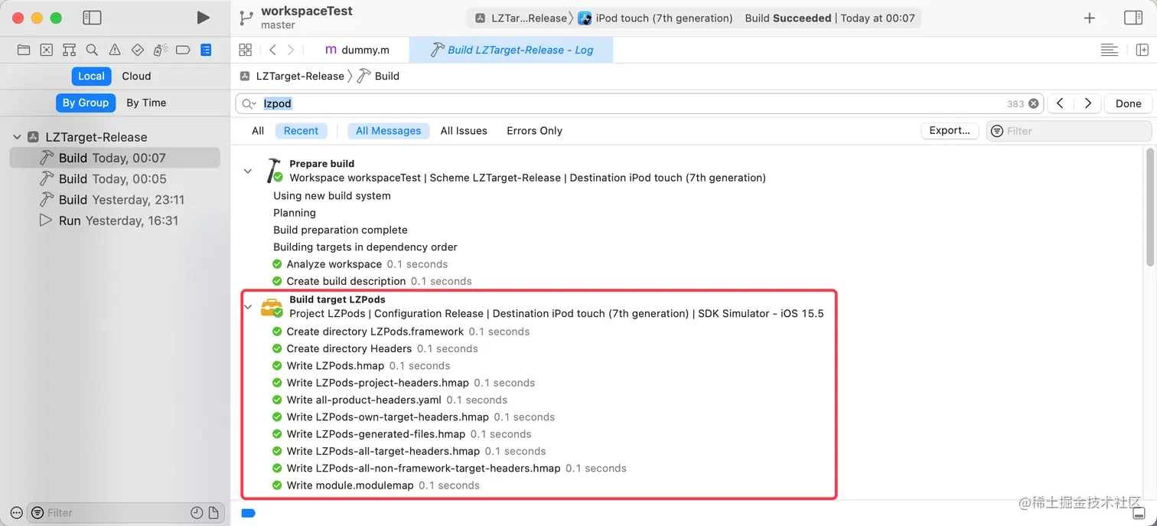Viewport: 1157px width, 526px height.
Task: Open the Report navigator
Action: [x=206, y=50]
